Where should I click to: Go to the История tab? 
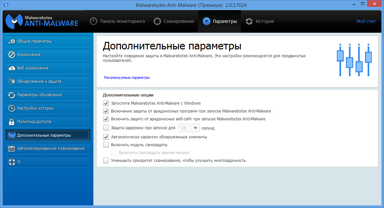(x=260, y=21)
